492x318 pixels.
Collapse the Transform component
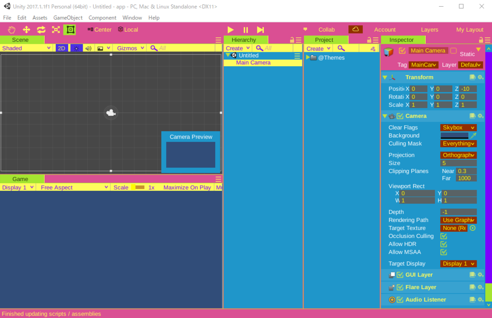click(x=384, y=77)
